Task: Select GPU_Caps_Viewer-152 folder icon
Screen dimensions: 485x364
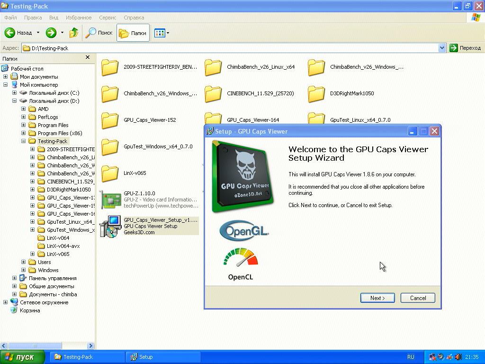Action: (x=110, y=120)
